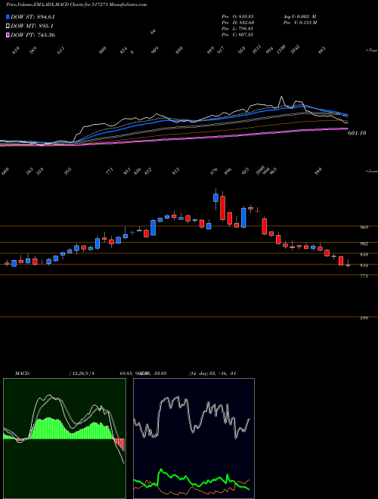
Task: Click the 'Pre C: 807.35' close value
Action: tap(237, 35)
